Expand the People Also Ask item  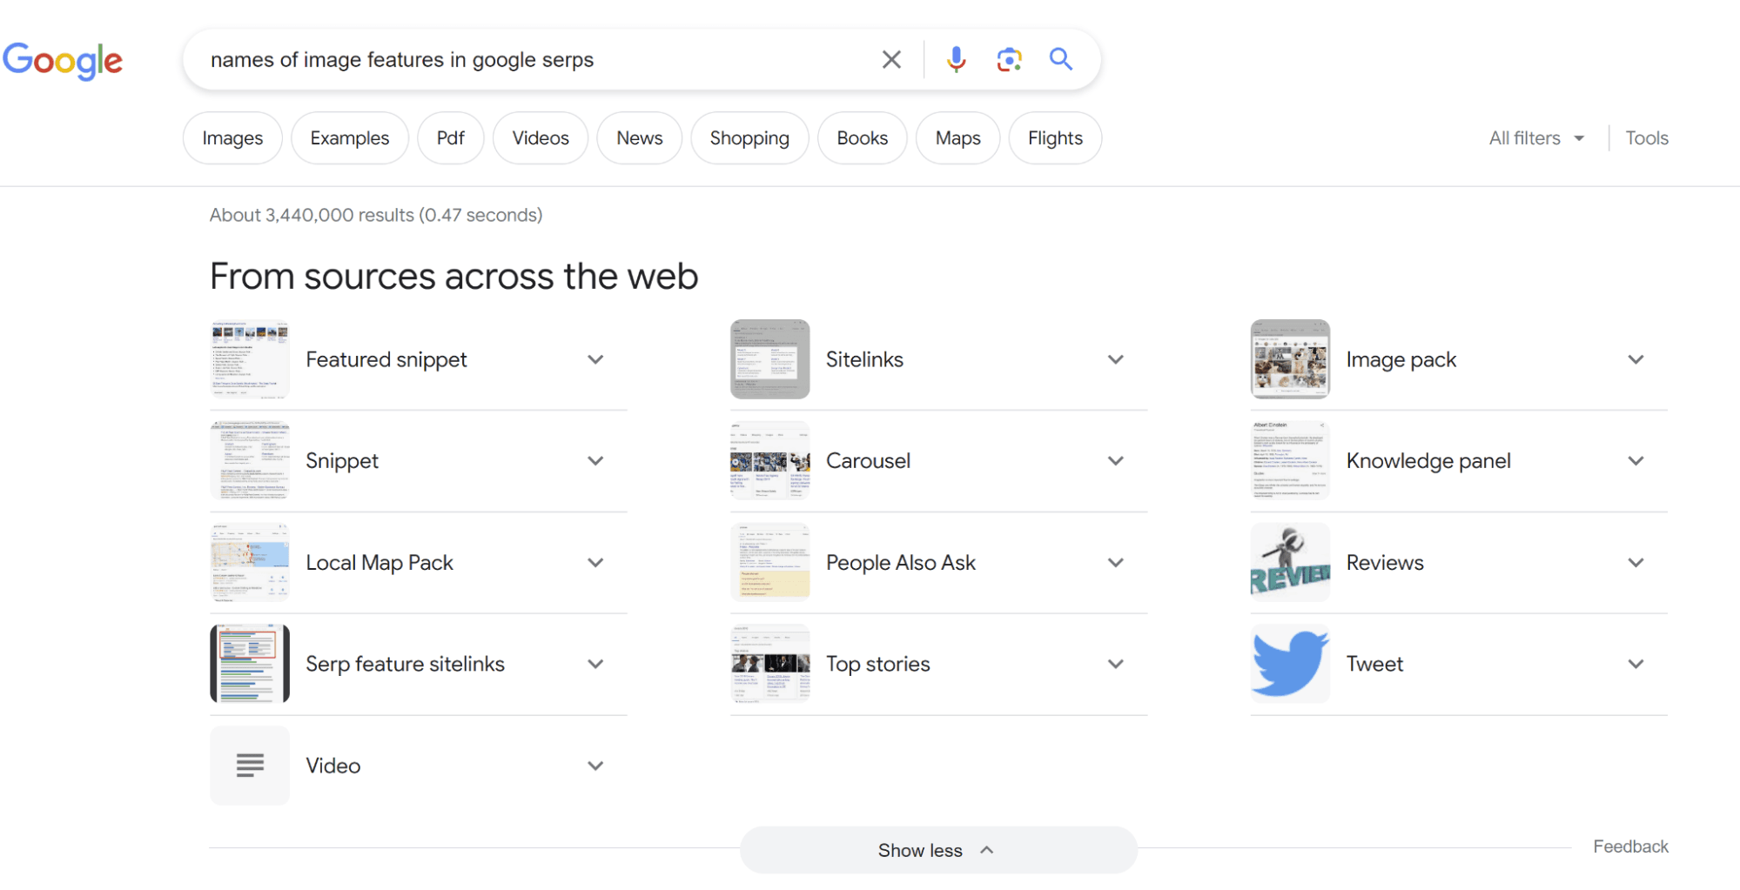tap(1115, 563)
